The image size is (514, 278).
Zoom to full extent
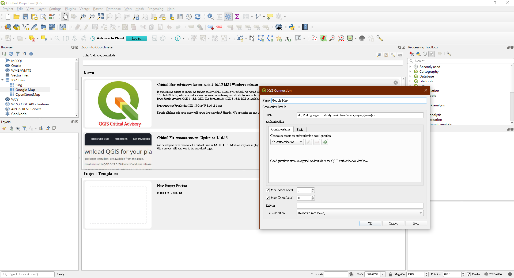point(100,17)
